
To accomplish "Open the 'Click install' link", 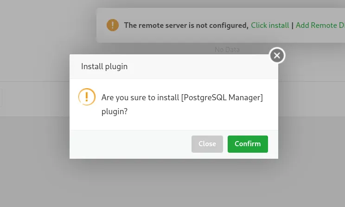I will click(270, 26).
